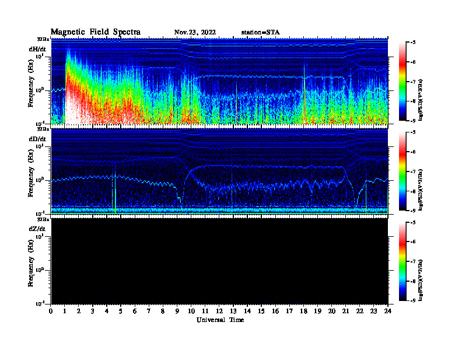Click hour tick label "3" on time axis

coord(93,311)
